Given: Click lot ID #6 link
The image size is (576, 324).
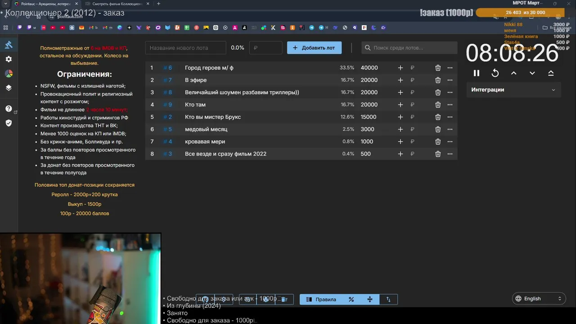Looking at the screenshot, I should coord(167,68).
